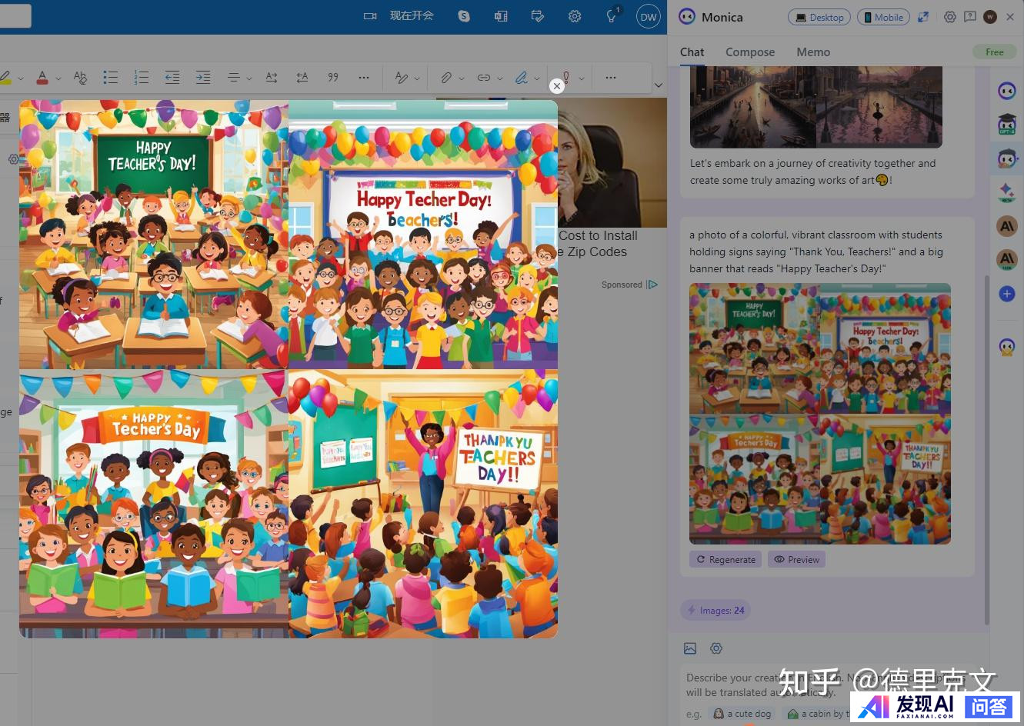Click the lightbulb tips icon

click(x=612, y=16)
